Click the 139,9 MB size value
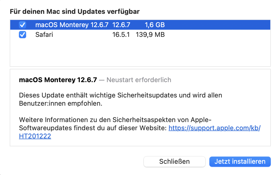The image size is (280, 175). [x=150, y=35]
